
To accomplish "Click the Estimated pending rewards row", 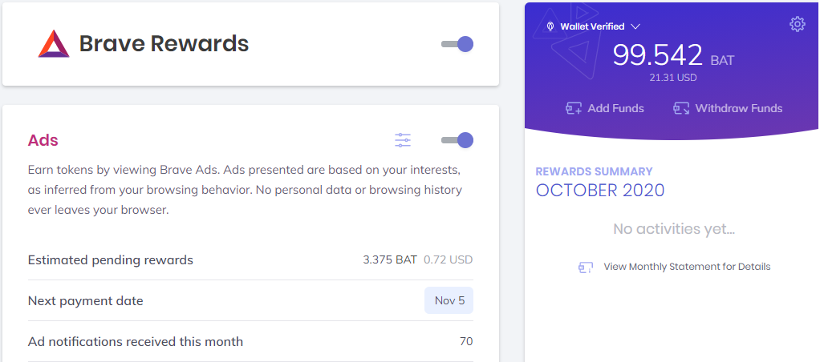I will pos(250,259).
